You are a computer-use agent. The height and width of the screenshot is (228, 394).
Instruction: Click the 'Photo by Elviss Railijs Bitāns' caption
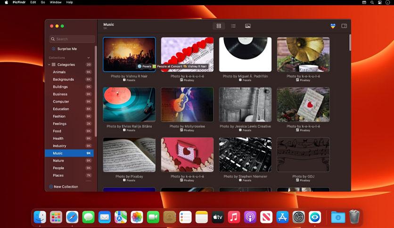point(129,126)
